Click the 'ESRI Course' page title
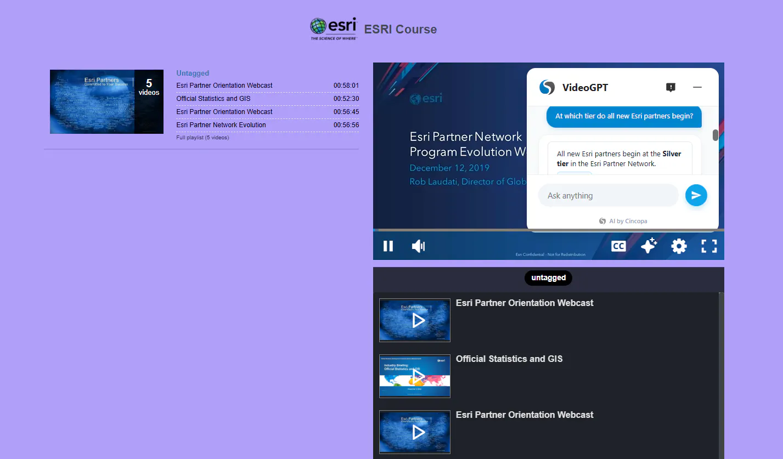 point(401,30)
